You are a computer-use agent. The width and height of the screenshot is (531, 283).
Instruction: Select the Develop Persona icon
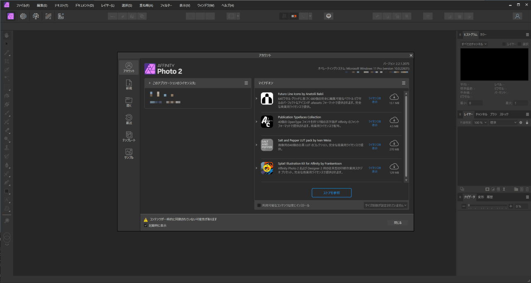click(x=36, y=16)
